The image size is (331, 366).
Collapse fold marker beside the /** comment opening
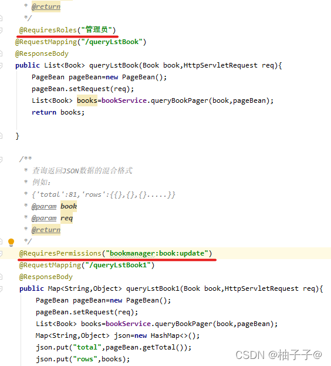pos(1,159)
